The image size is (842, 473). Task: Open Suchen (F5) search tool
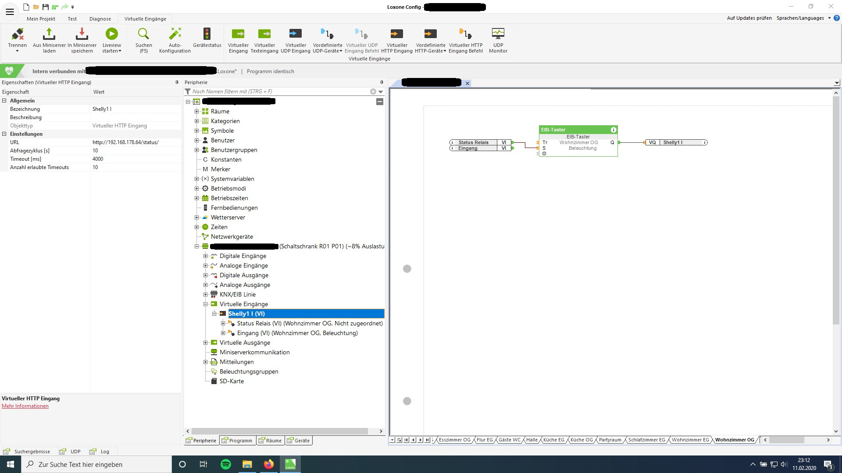pos(143,34)
